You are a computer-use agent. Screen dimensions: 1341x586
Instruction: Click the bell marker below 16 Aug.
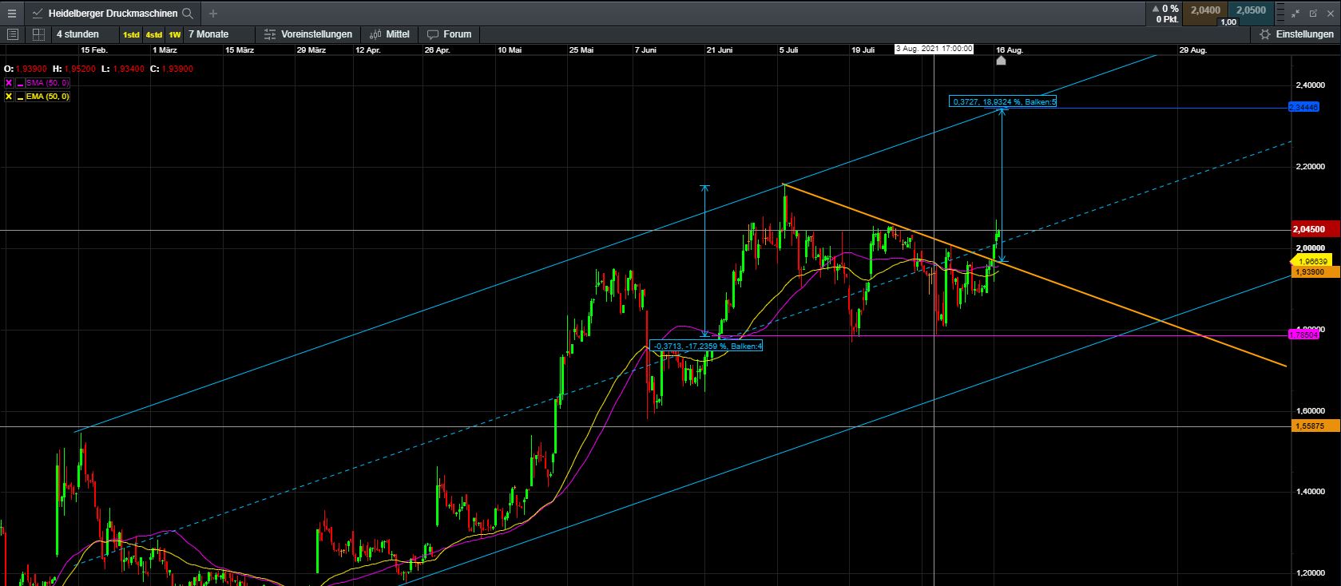point(1001,61)
